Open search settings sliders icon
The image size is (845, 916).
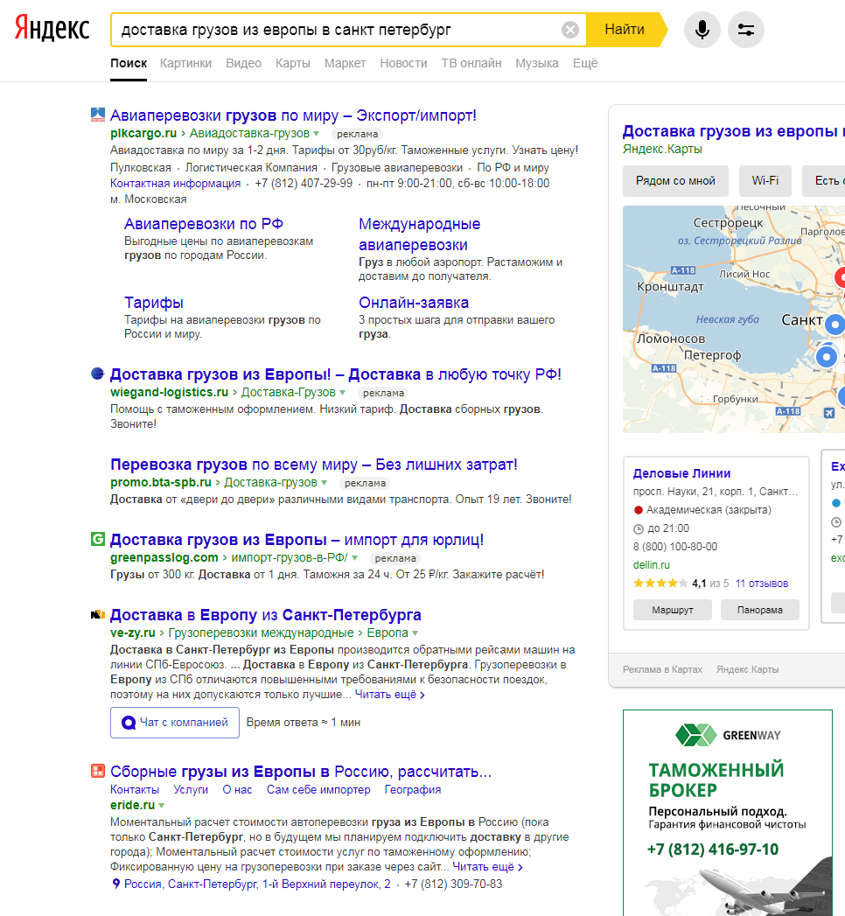pyautogui.click(x=746, y=30)
